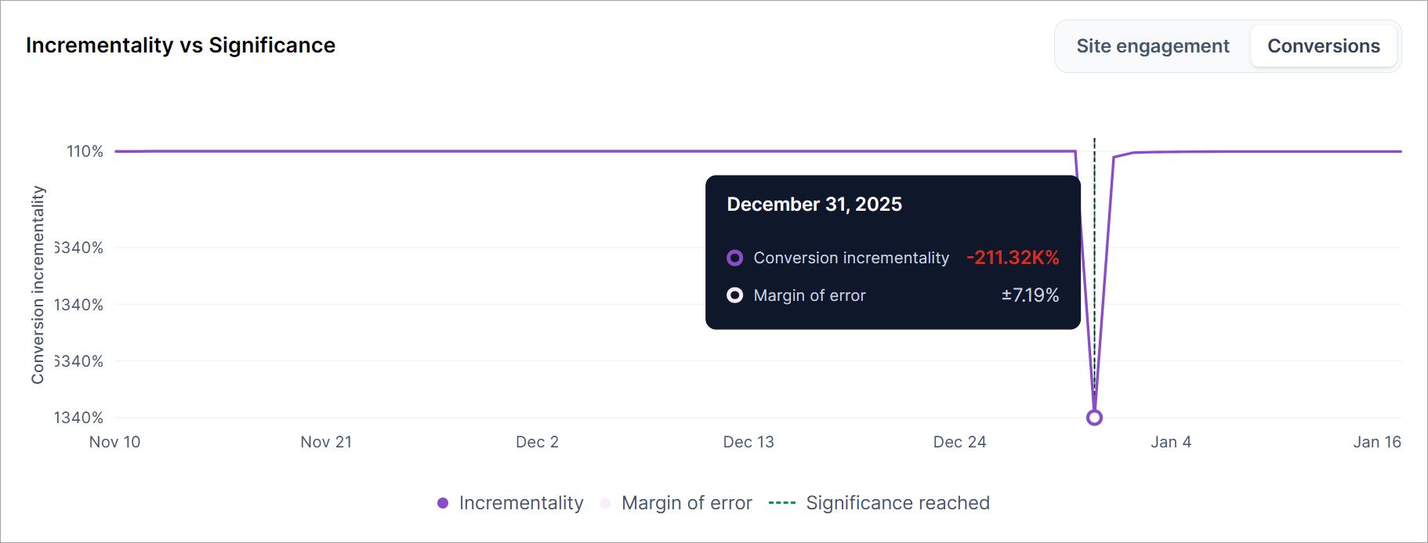
Task: Switch to the Site engagement tab
Action: click(x=1152, y=46)
